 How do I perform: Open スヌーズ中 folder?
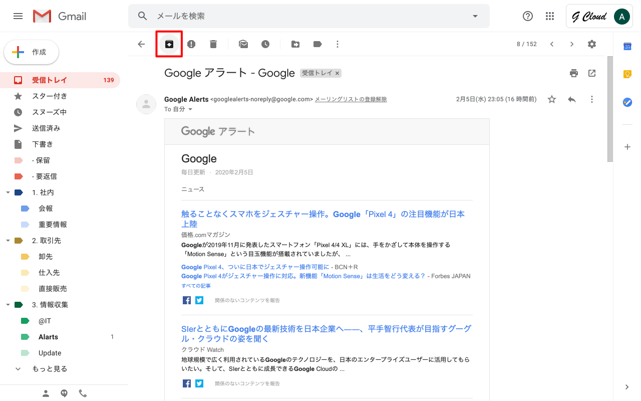[x=60, y=112]
